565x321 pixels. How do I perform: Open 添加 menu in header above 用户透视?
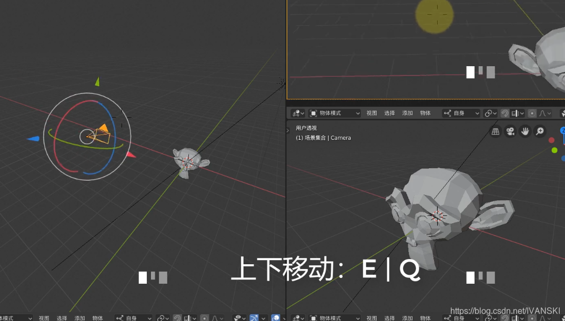(x=407, y=113)
